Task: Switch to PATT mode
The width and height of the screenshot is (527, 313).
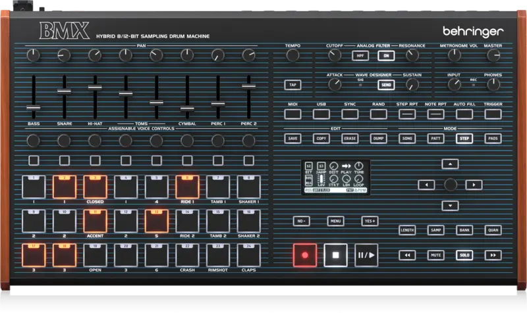Action: pos(435,139)
